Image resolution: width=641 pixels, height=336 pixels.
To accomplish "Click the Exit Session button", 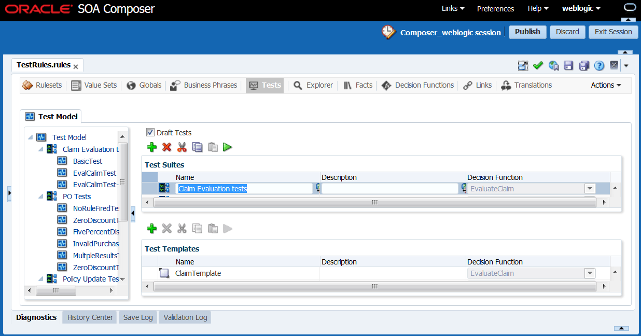I will click(613, 32).
